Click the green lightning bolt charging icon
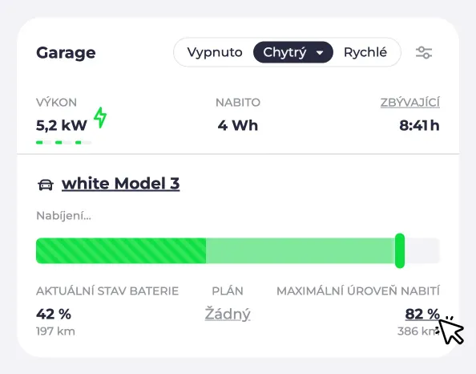This screenshot has height=374, width=476. (100, 117)
